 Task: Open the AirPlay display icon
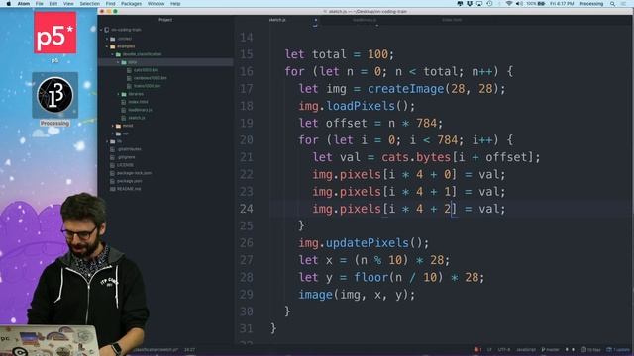pyautogui.click(x=479, y=4)
